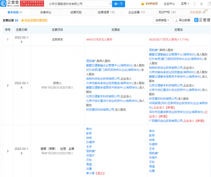Switch to the 经营信息 tab
Screen dimensions: 211x177
click(x=107, y=12)
